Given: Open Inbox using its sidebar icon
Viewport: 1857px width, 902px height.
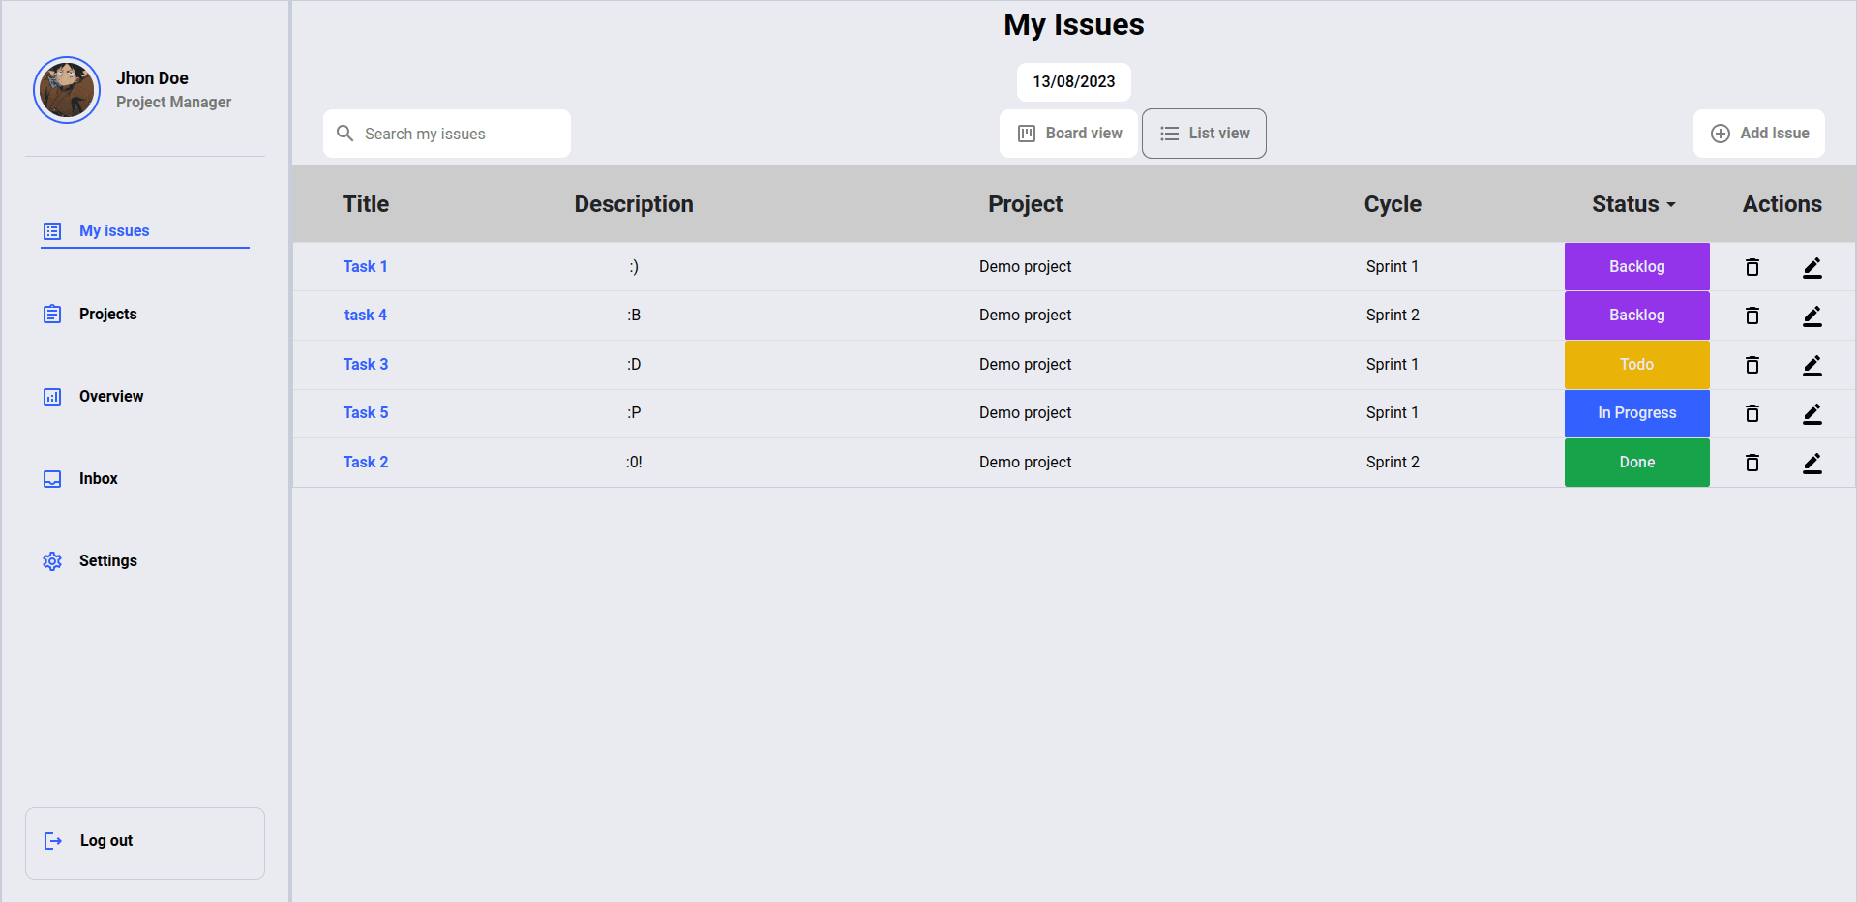Looking at the screenshot, I should pyautogui.click(x=51, y=478).
